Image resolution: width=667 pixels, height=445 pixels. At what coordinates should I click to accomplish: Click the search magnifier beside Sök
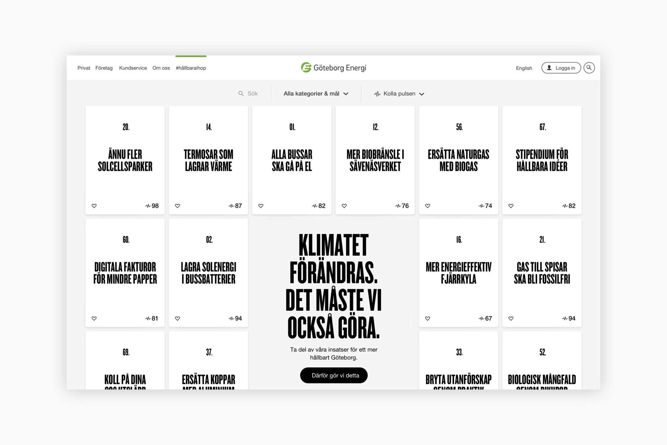(x=241, y=94)
